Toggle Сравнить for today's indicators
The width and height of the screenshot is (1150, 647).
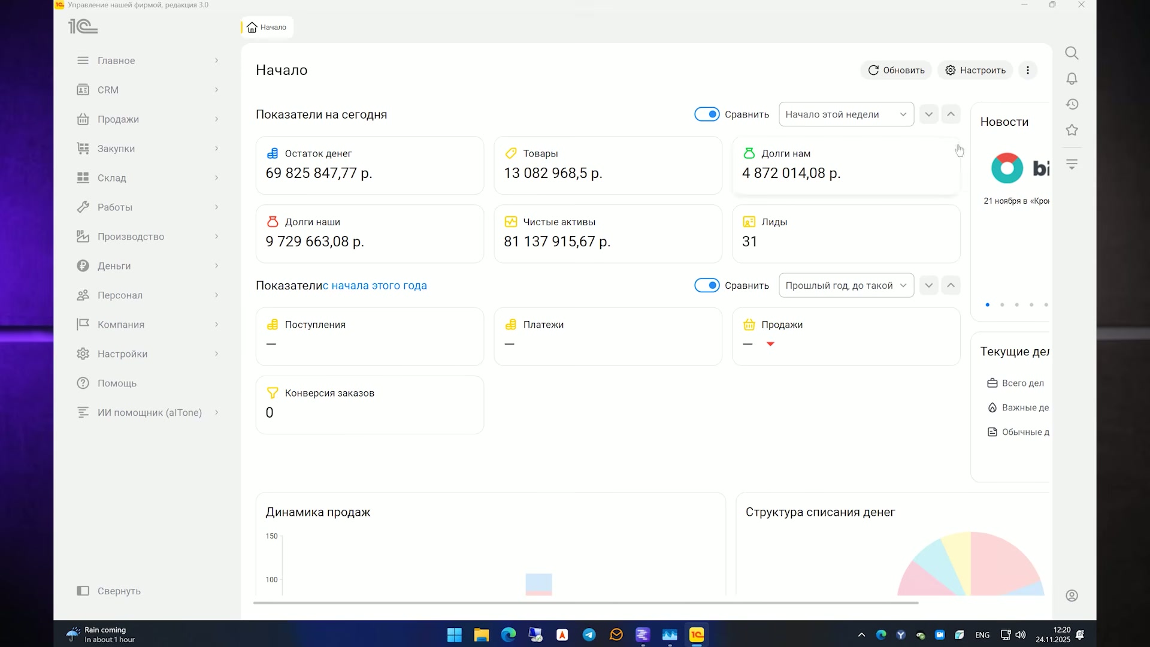(707, 114)
